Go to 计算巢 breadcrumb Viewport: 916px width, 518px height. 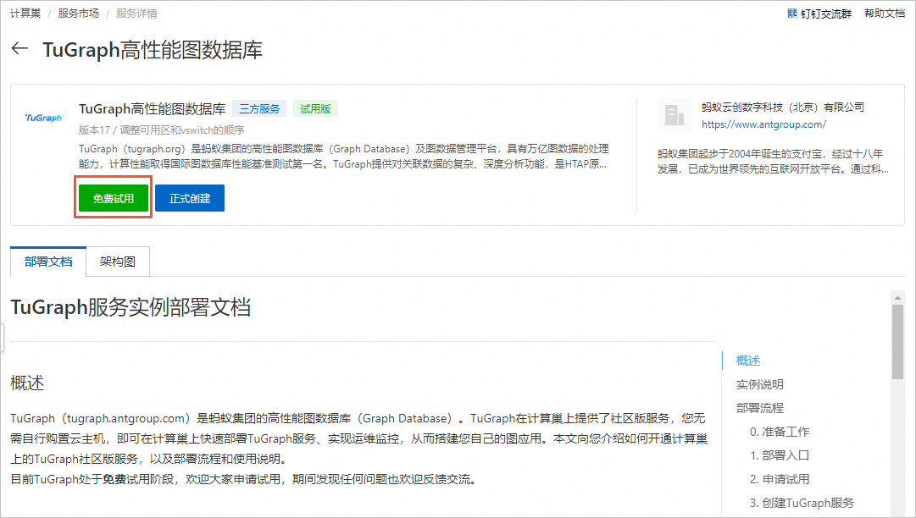pos(25,13)
